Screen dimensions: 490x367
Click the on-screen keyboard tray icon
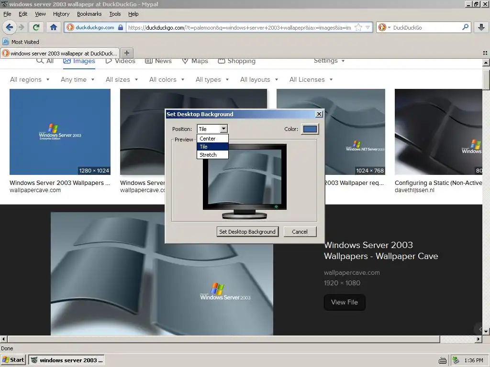point(443,360)
